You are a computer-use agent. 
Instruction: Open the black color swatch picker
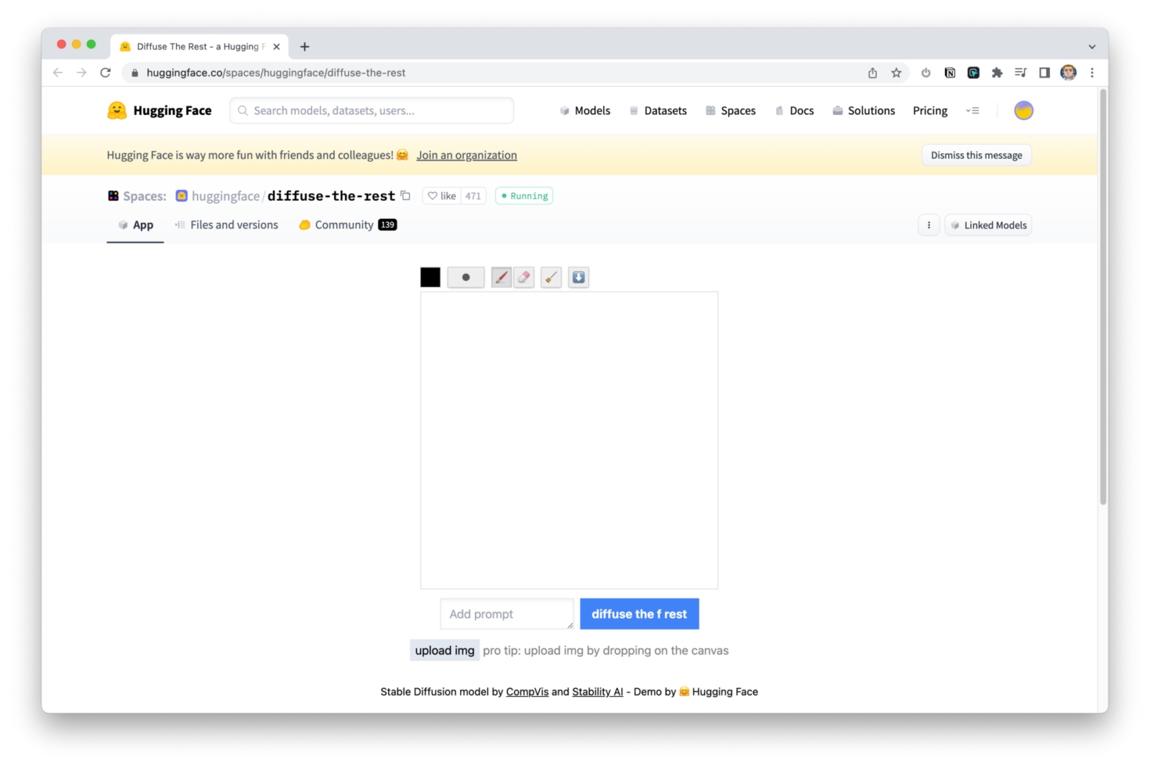[x=430, y=277]
